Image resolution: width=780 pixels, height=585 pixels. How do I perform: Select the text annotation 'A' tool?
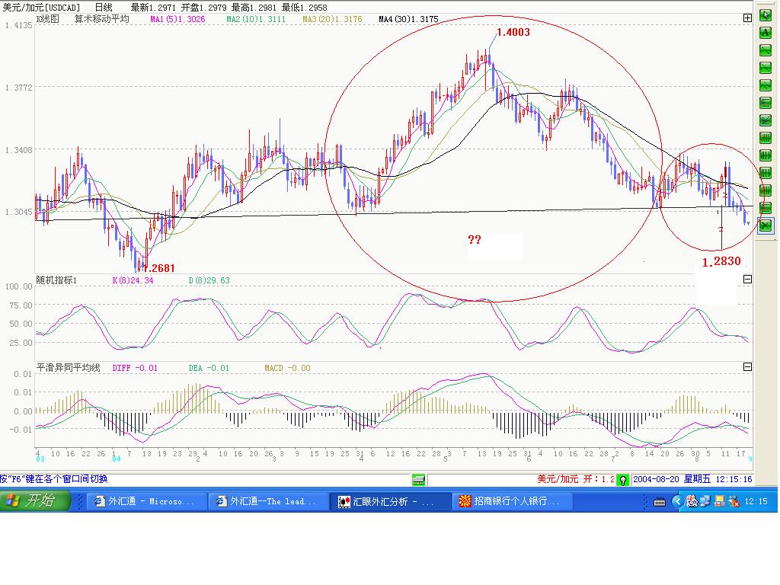[765, 32]
